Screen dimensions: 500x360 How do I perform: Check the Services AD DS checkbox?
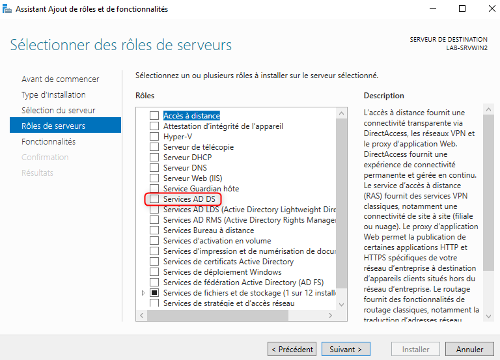tap(154, 199)
